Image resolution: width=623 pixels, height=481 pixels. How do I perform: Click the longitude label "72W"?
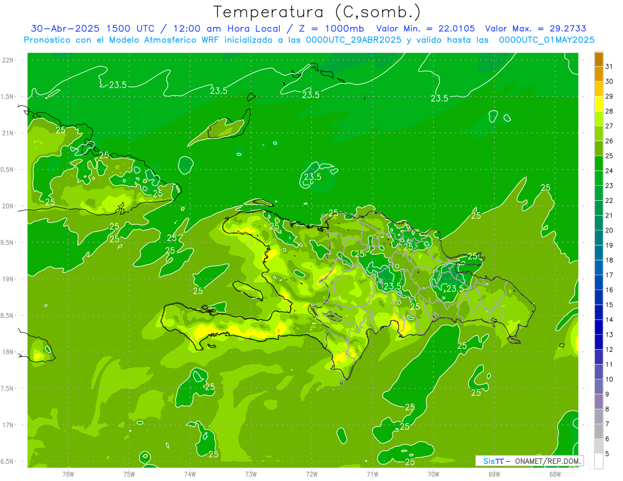tap(311, 474)
